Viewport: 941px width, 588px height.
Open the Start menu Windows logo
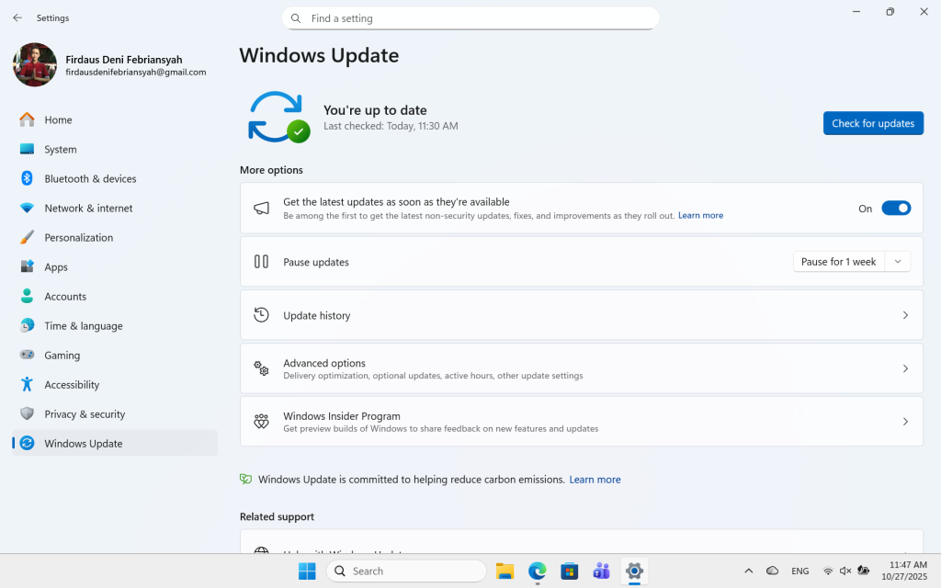coord(307,571)
